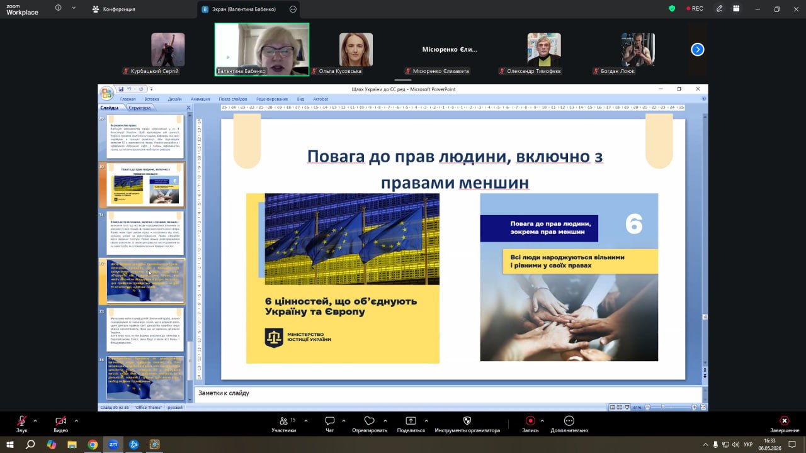Image resolution: width=806 pixels, height=453 pixels.
Task: Click the Заметки к слайду notes field
Action: pos(448,393)
